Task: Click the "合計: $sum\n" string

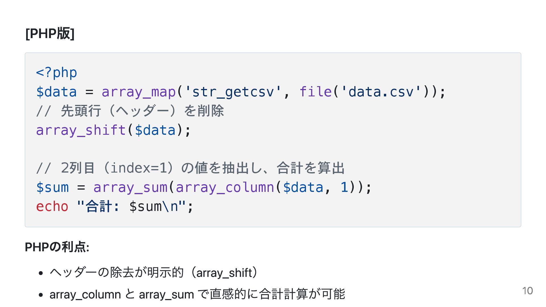Action: point(131,206)
